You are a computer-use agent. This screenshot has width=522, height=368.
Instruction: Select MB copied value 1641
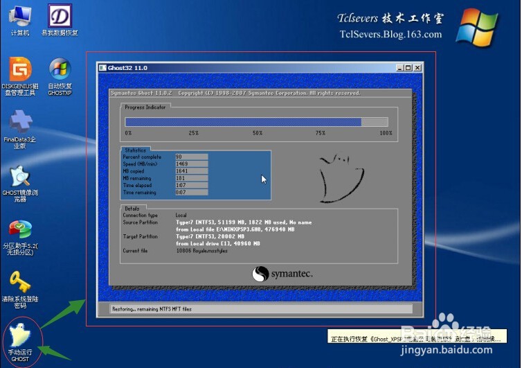click(x=191, y=171)
